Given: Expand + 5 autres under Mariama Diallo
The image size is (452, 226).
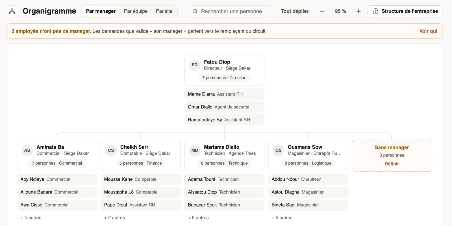Looking at the screenshot, I should coord(198,218).
